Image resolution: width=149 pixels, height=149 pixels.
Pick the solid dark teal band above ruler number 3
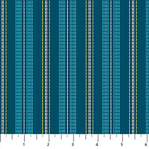[81, 67]
